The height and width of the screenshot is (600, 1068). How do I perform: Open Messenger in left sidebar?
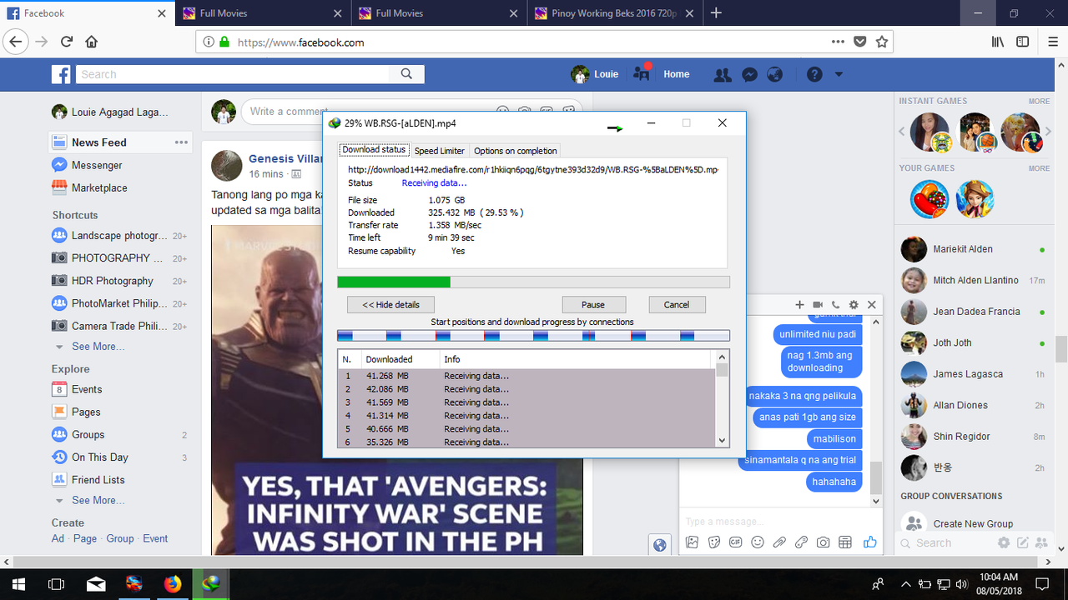97,166
